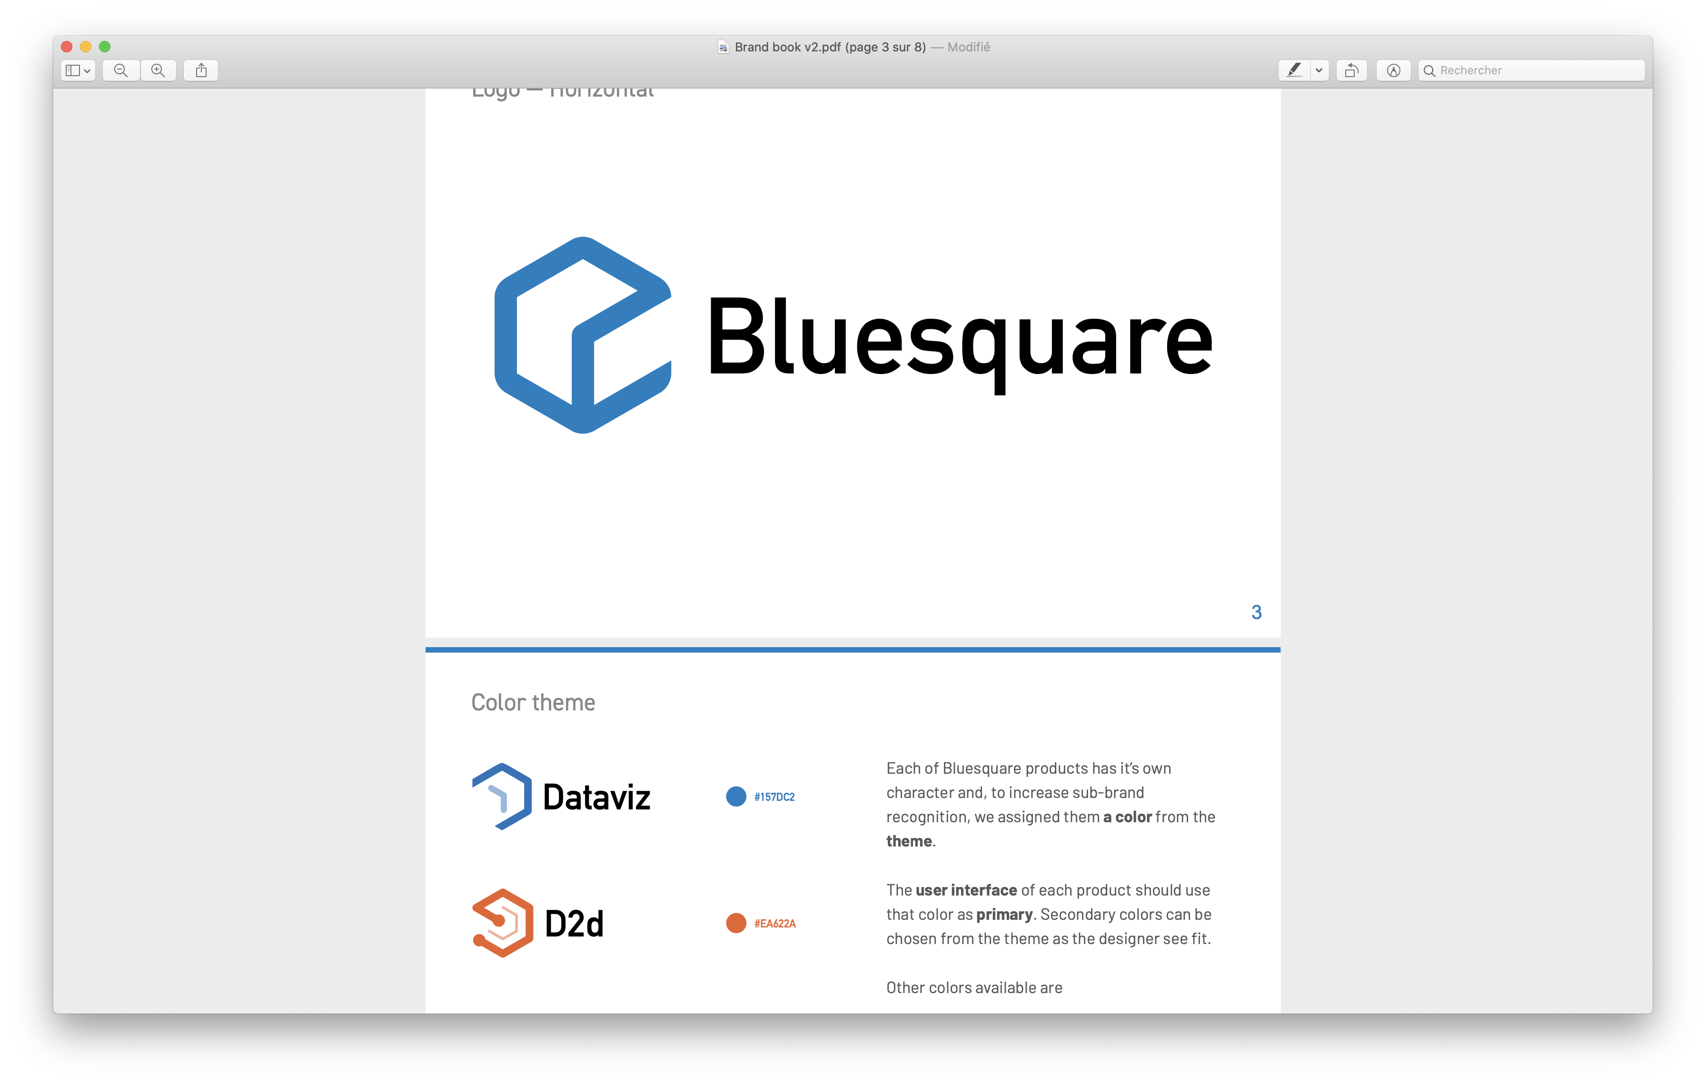Screen dimensions: 1706x1084
Task: Rotate the page with the rotate icon
Action: coord(1352,70)
